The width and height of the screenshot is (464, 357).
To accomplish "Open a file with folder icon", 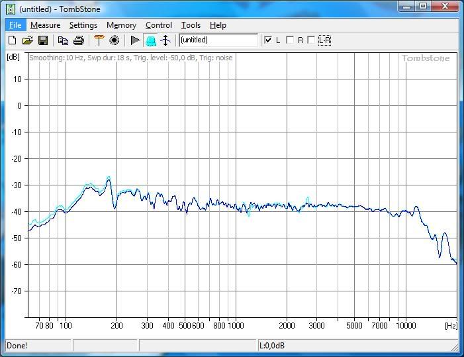I will coord(27,40).
